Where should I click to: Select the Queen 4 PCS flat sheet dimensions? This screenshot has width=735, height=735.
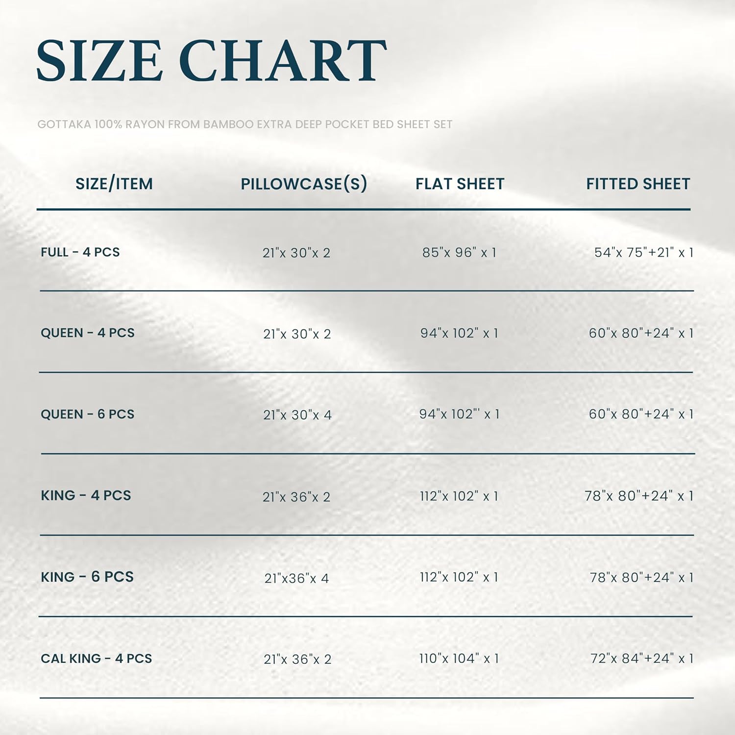coord(459,334)
